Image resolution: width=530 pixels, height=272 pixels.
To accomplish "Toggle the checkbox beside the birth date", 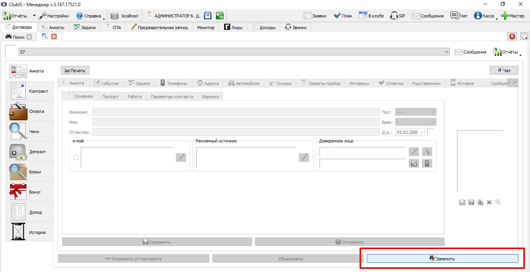I will pyautogui.click(x=431, y=132).
